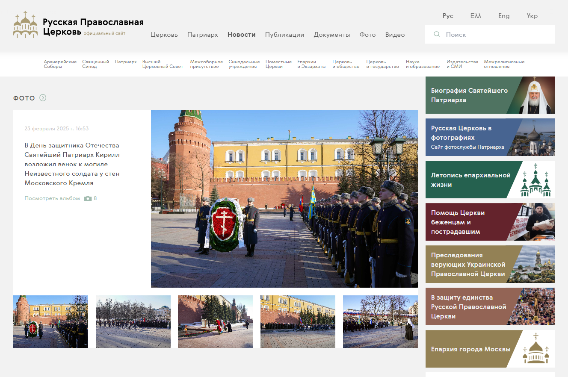Open second thumbnail of snowy square
Image resolution: width=568 pixels, height=377 pixels.
[x=133, y=321]
